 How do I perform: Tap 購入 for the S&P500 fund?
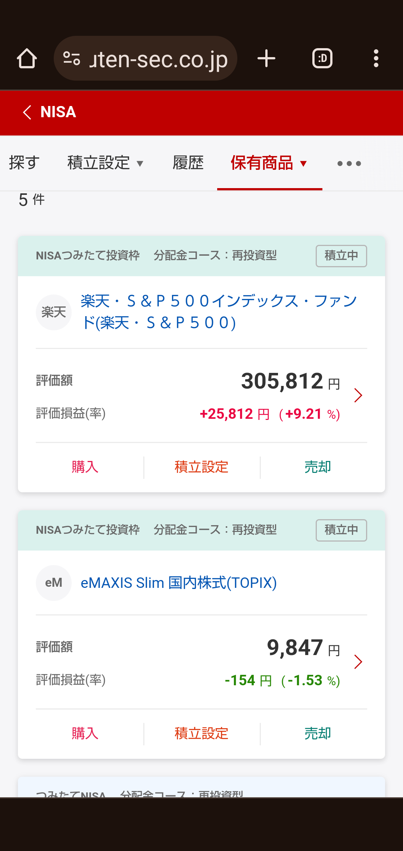click(85, 467)
